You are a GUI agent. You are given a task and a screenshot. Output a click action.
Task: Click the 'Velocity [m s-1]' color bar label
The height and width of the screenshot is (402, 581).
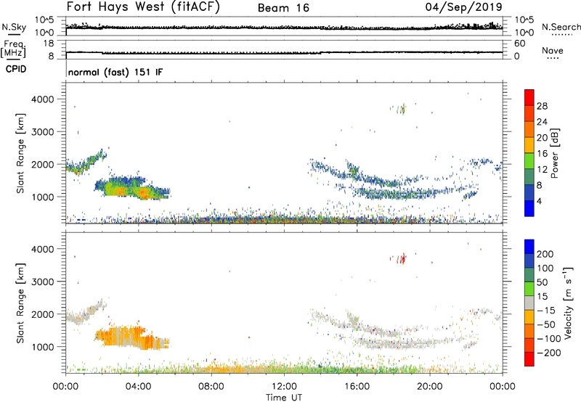tap(568, 303)
